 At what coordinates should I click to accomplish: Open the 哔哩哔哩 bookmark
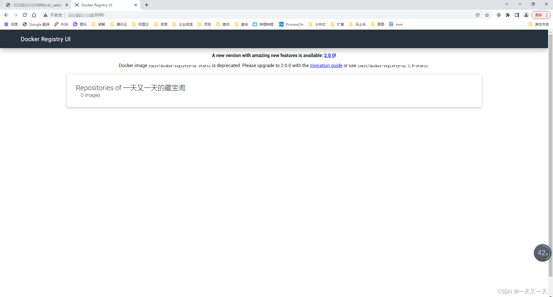click(263, 24)
